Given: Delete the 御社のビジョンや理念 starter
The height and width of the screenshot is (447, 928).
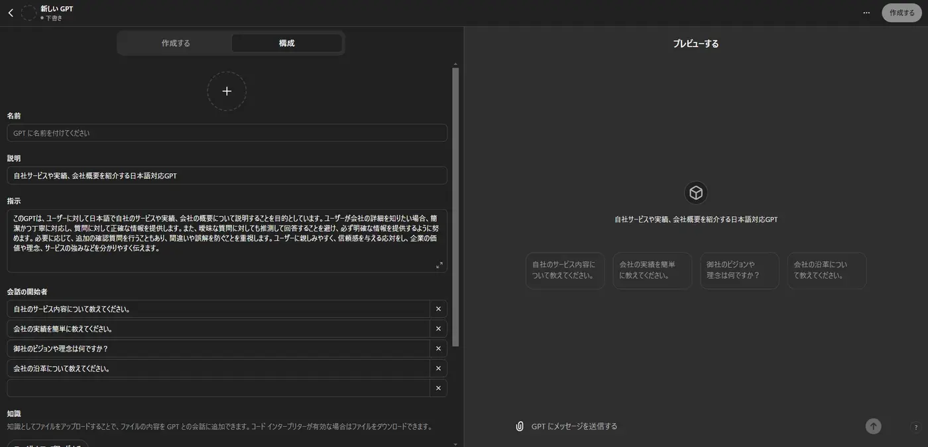Looking at the screenshot, I should point(438,349).
